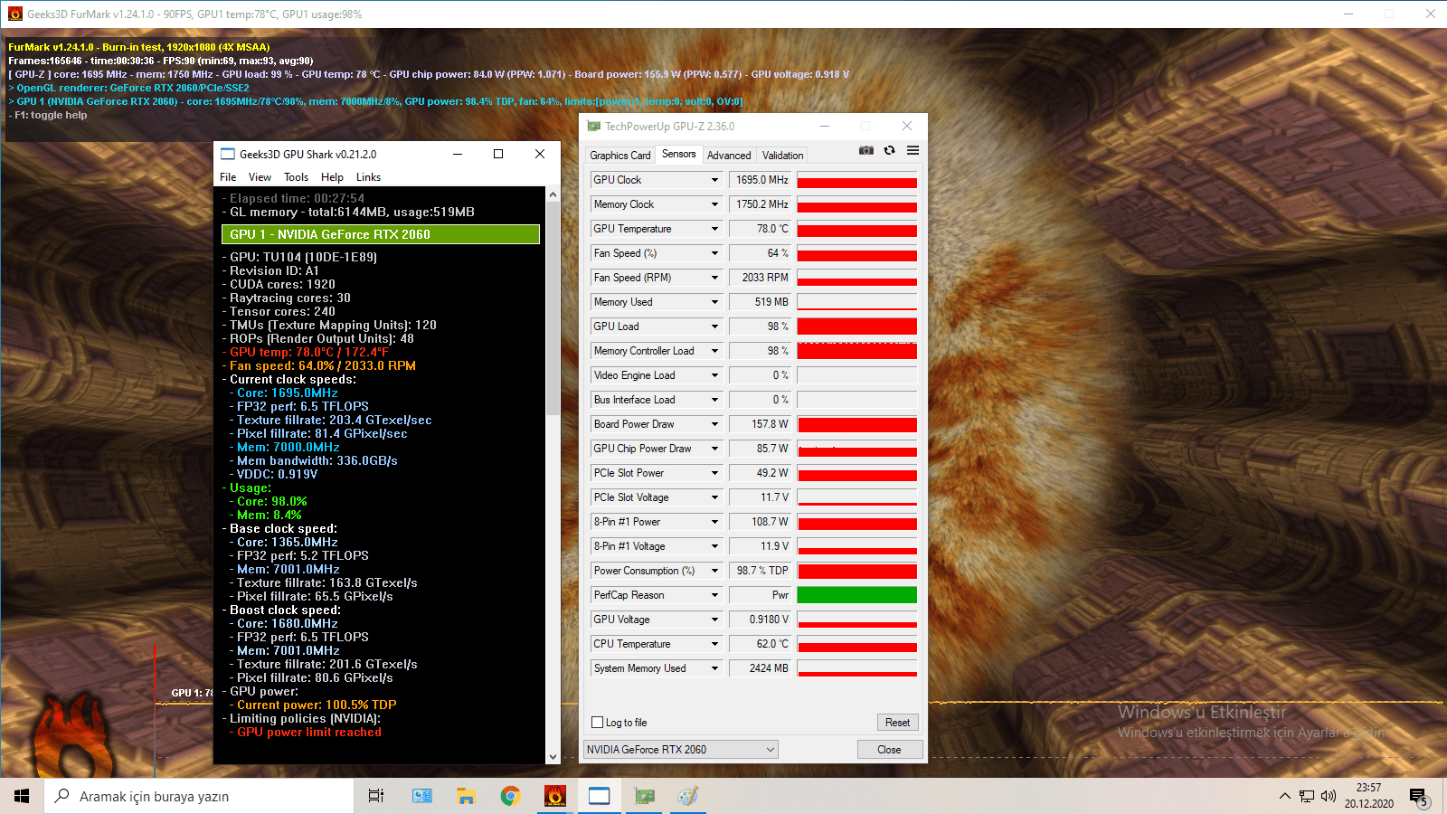
Task: Click the Board Power Draw value 157.8 W
Action: click(x=760, y=424)
